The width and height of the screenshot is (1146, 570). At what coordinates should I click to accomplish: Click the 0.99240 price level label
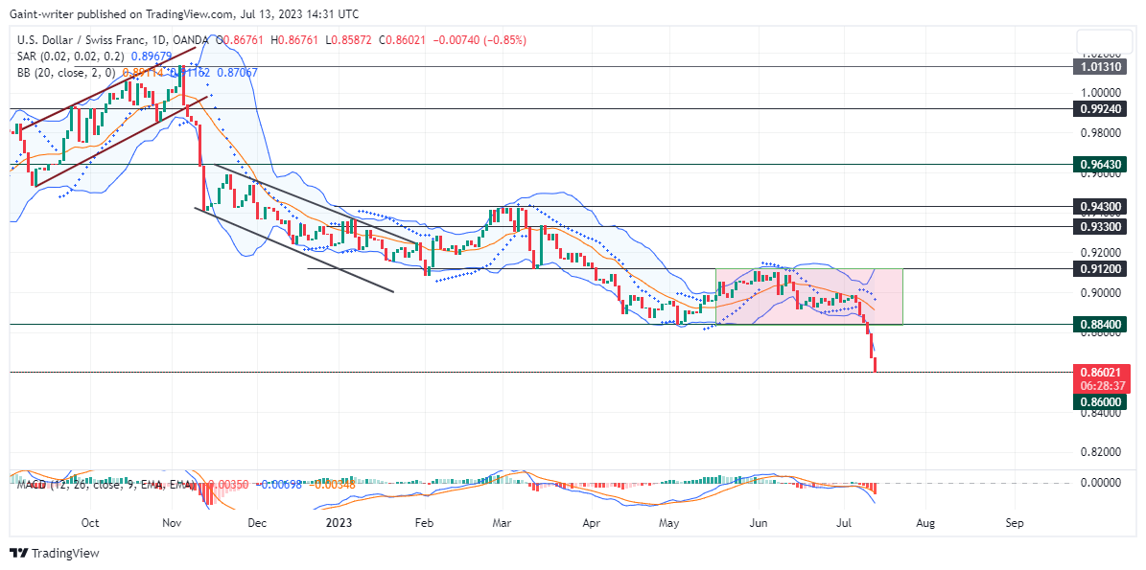[x=1100, y=108]
